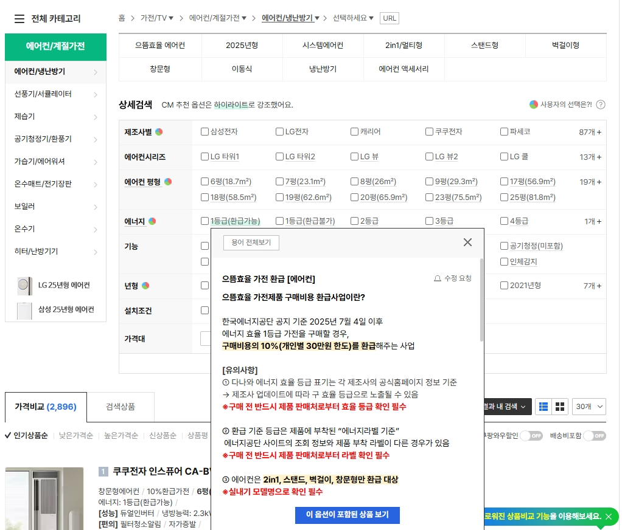Close the 으뜸효율 가전 환급 popup
The width and height of the screenshot is (622, 530).
(x=467, y=242)
